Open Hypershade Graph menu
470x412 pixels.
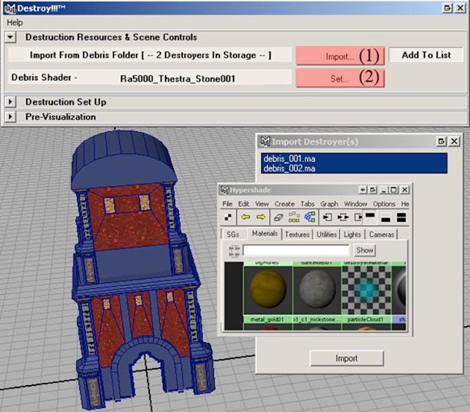[x=329, y=204]
